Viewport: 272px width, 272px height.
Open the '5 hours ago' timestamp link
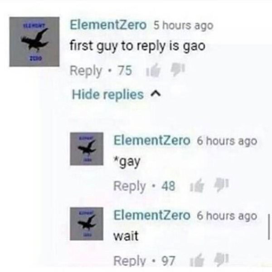pyautogui.click(x=184, y=26)
